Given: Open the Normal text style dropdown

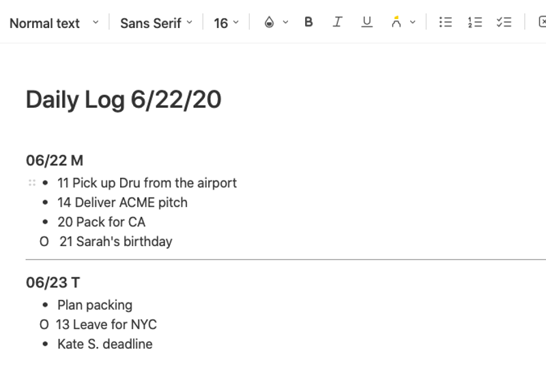Looking at the screenshot, I should 54,23.
